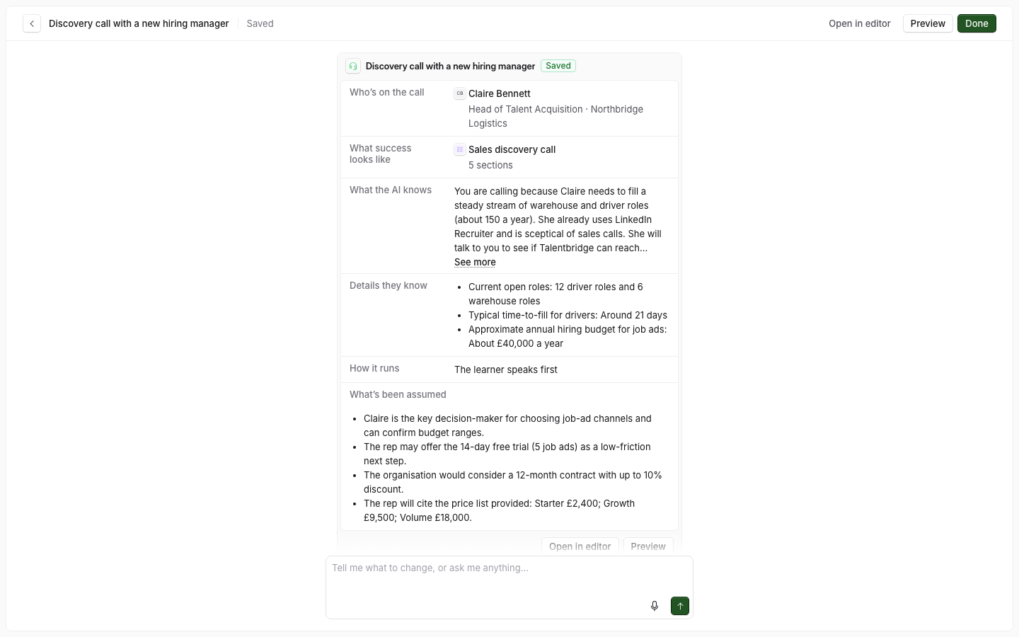Click Claire Bennett's avatar icon

[x=460, y=93]
